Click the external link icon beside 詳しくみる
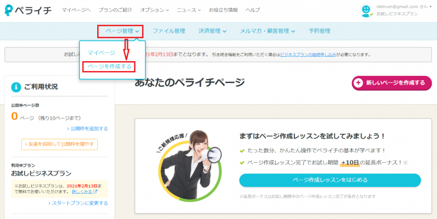The width and height of the screenshot is (437, 219). click(x=95, y=192)
